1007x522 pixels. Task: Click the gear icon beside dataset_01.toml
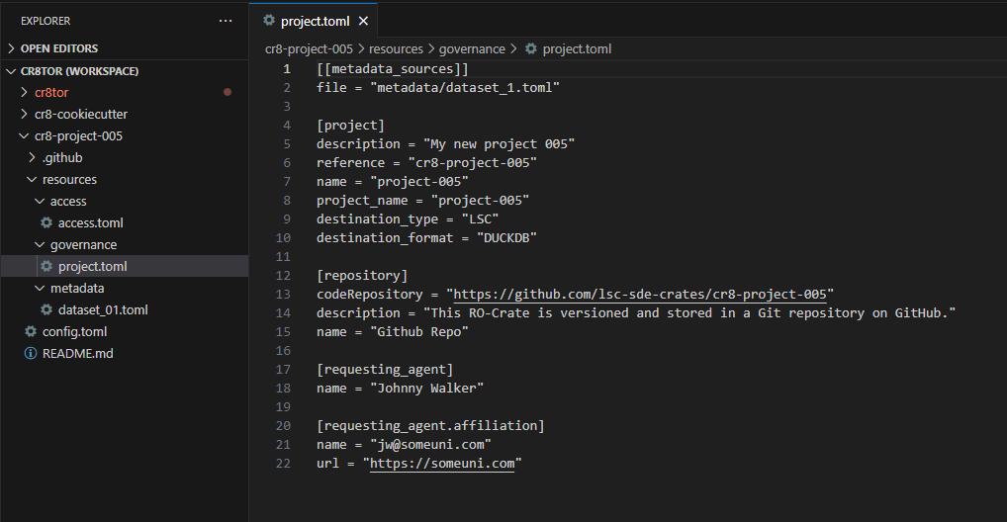click(x=46, y=309)
